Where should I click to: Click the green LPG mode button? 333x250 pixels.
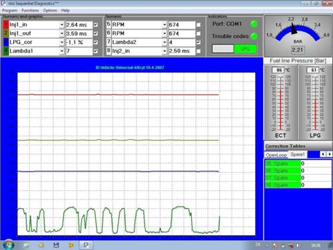tap(245, 49)
